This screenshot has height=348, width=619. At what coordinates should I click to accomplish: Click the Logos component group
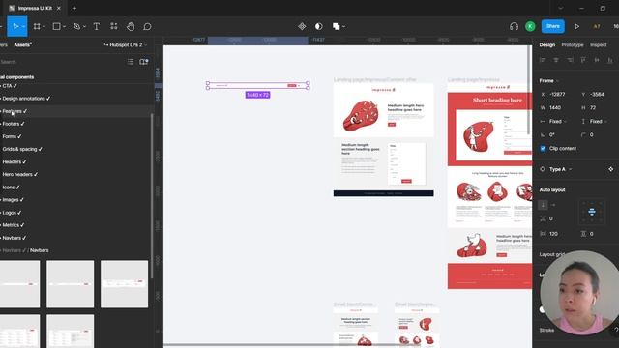tap(12, 213)
